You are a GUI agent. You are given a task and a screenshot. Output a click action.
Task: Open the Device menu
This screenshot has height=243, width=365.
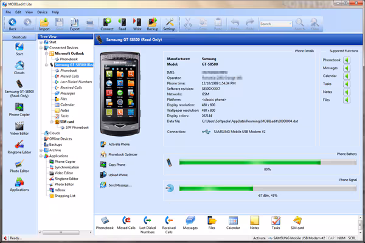coord(42,12)
